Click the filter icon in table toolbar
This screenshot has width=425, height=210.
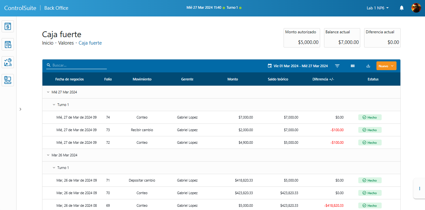(337, 66)
